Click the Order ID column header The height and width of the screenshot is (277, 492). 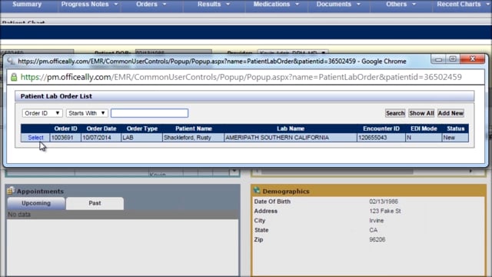pyautogui.click(x=65, y=128)
